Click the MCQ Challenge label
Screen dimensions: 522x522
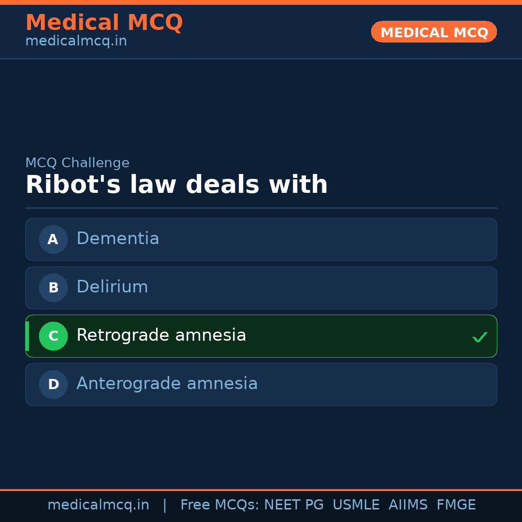[x=77, y=163]
